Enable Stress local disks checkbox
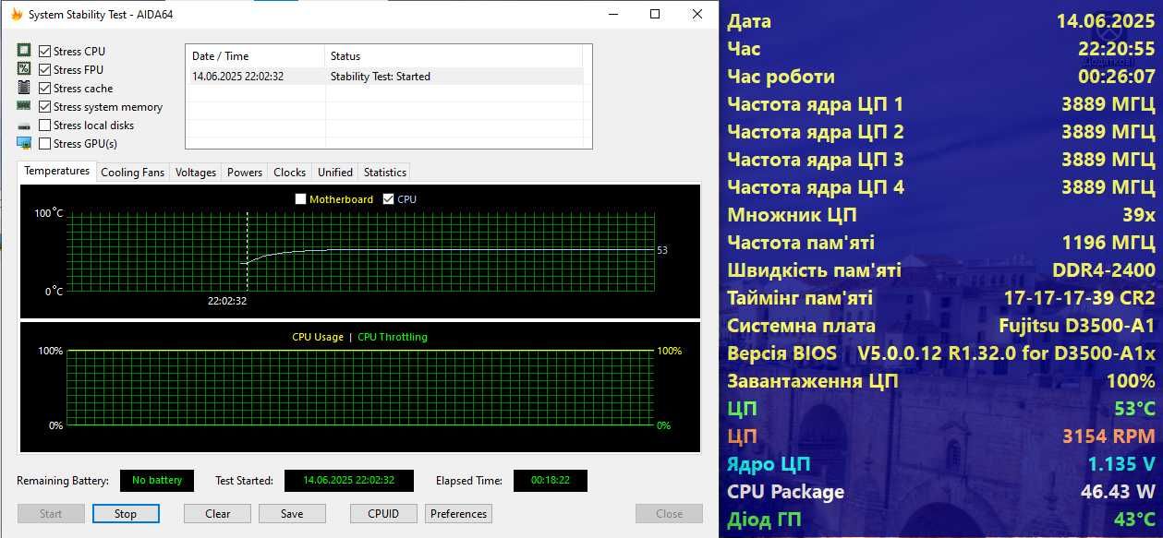The image size is (1163, 538). pyautogui.click(x=44, y=125)
